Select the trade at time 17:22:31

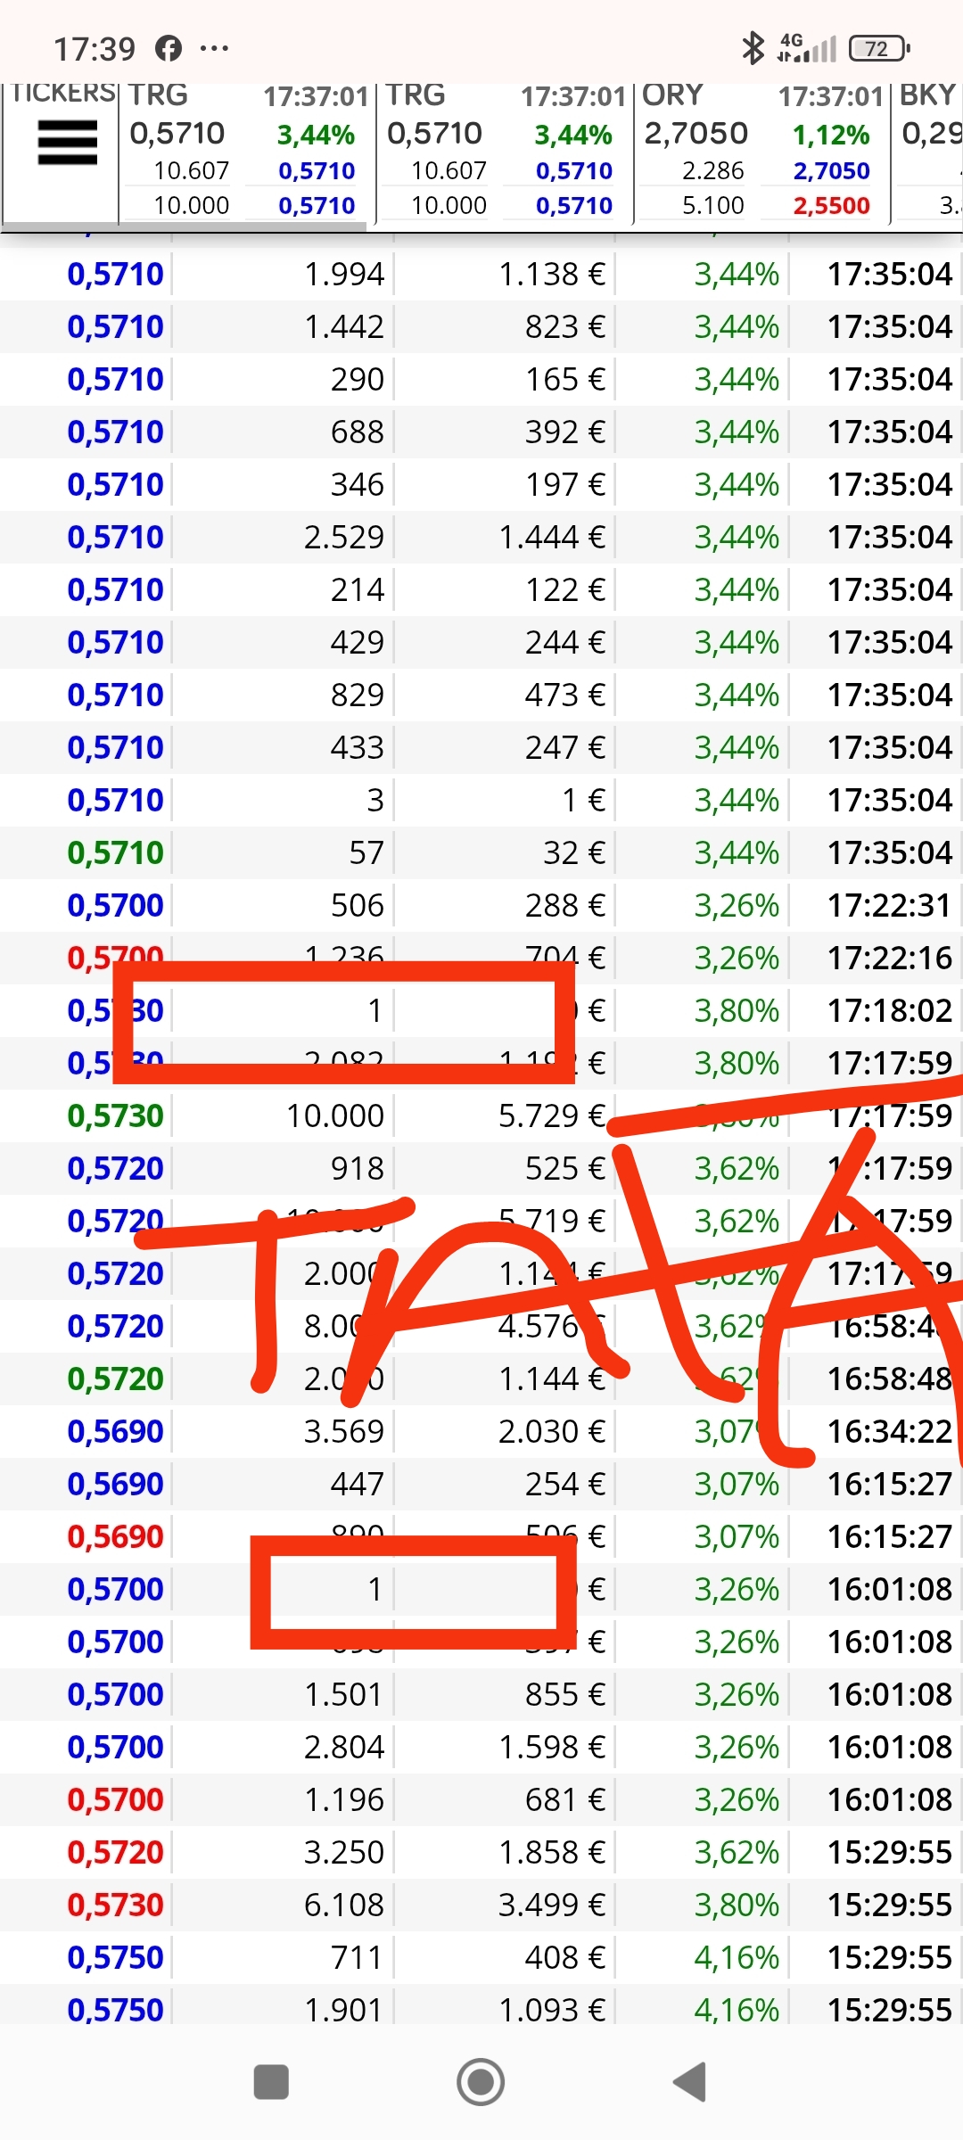[x=481, y=905]
